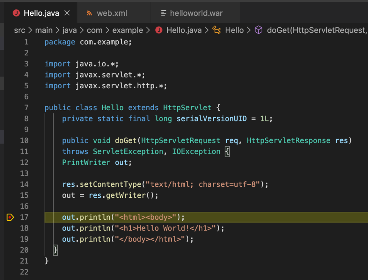The width and height of the screenshot is (368, 280).
Task: Click java in the breadcrumb path
Action: tap(69, 30)
